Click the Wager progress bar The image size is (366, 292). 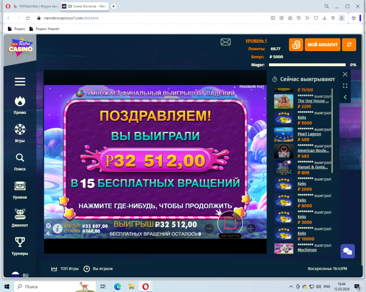[307, 65]
